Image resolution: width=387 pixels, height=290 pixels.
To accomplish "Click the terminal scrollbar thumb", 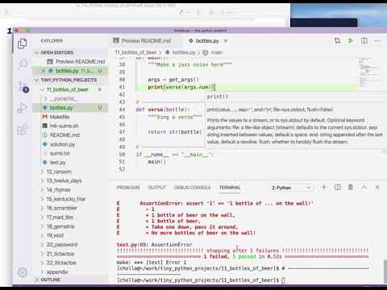I will coord(385,271).
